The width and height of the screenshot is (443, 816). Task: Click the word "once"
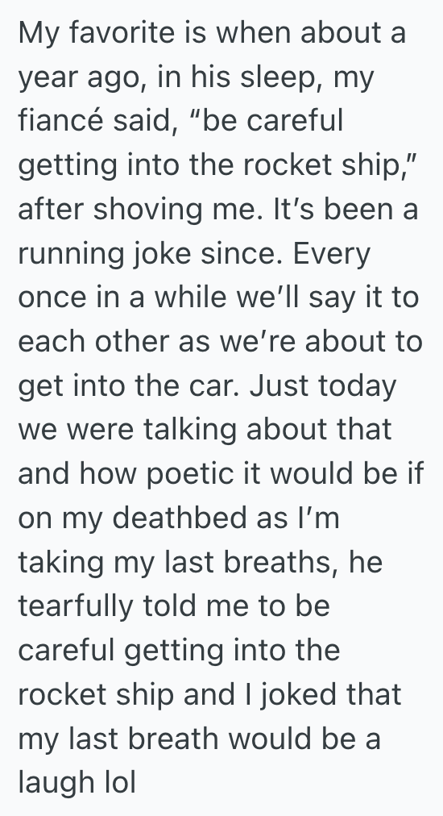[x=46, y=298]
